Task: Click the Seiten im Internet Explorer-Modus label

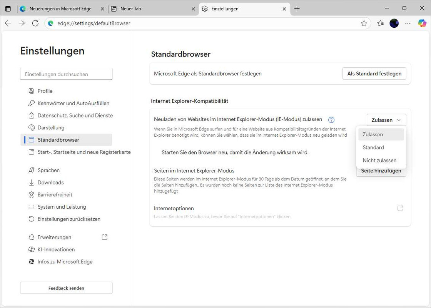Action: pos(194,171)
